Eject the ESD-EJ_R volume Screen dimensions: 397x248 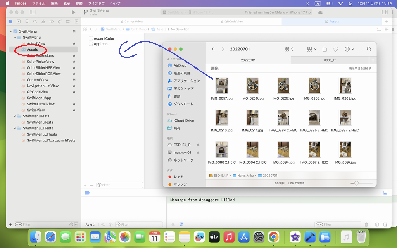click(198, 145)
